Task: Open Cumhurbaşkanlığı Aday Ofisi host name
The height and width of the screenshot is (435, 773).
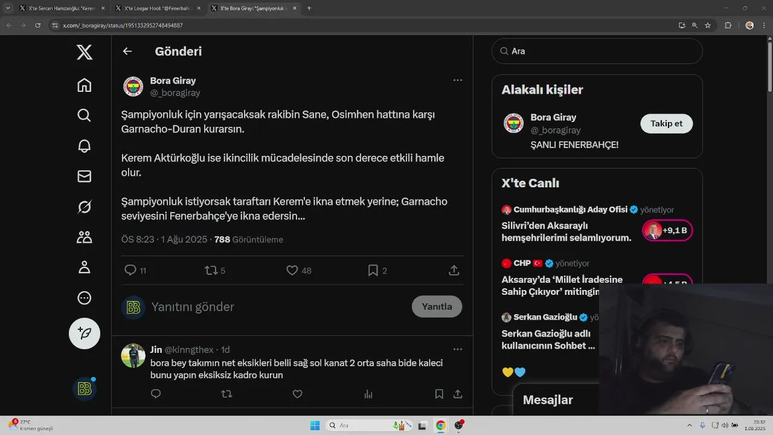Action: (570, 210)
